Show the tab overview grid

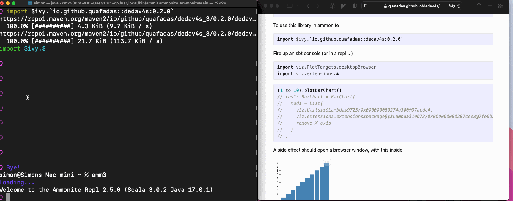click(501, 6)
